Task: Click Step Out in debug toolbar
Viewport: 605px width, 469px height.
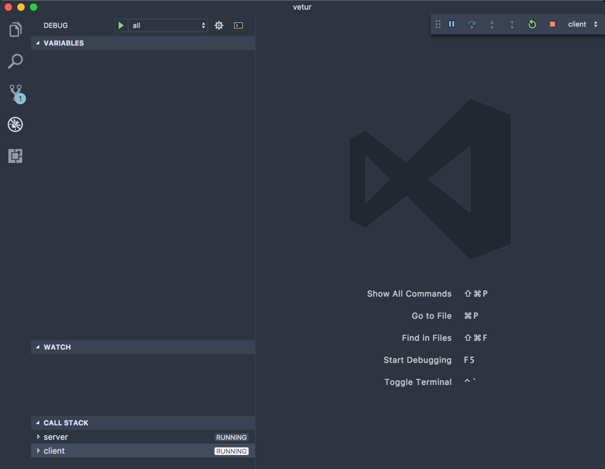Action: tap(512, 25)
